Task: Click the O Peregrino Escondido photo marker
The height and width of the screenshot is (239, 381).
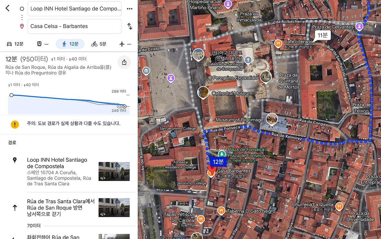Action: click(266, 77)
